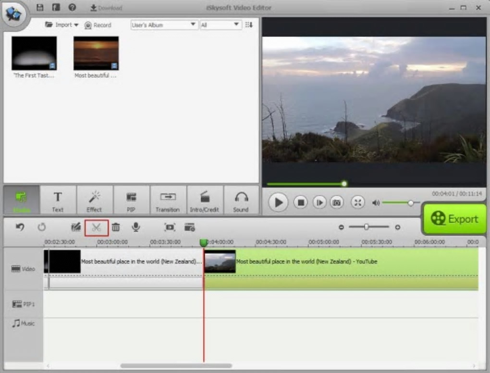The image size is (490, 373).
Task: Open the help question mark icon
Action: coord(72,7)
